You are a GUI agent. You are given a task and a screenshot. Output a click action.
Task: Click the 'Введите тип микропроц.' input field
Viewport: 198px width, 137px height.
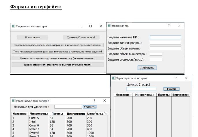(165, 43)
